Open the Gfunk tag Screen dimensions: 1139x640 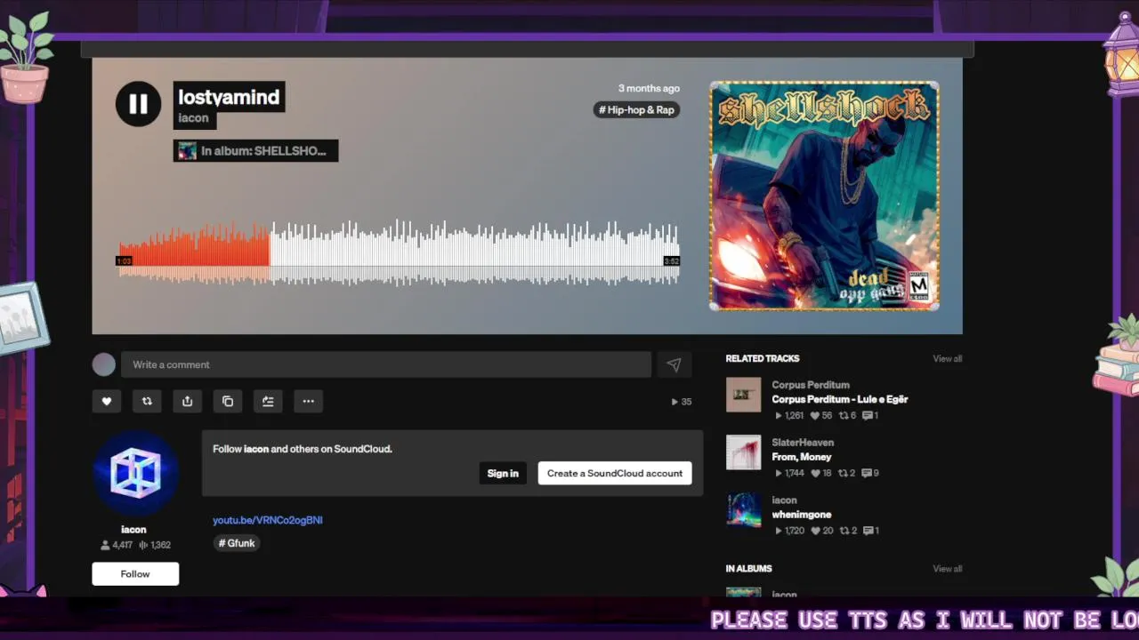pos(237,543)
